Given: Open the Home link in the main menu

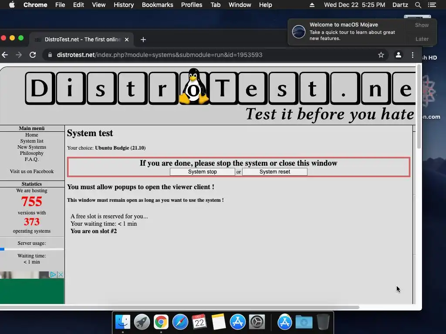Looking at the screenshot, I should tap(31, 135).
